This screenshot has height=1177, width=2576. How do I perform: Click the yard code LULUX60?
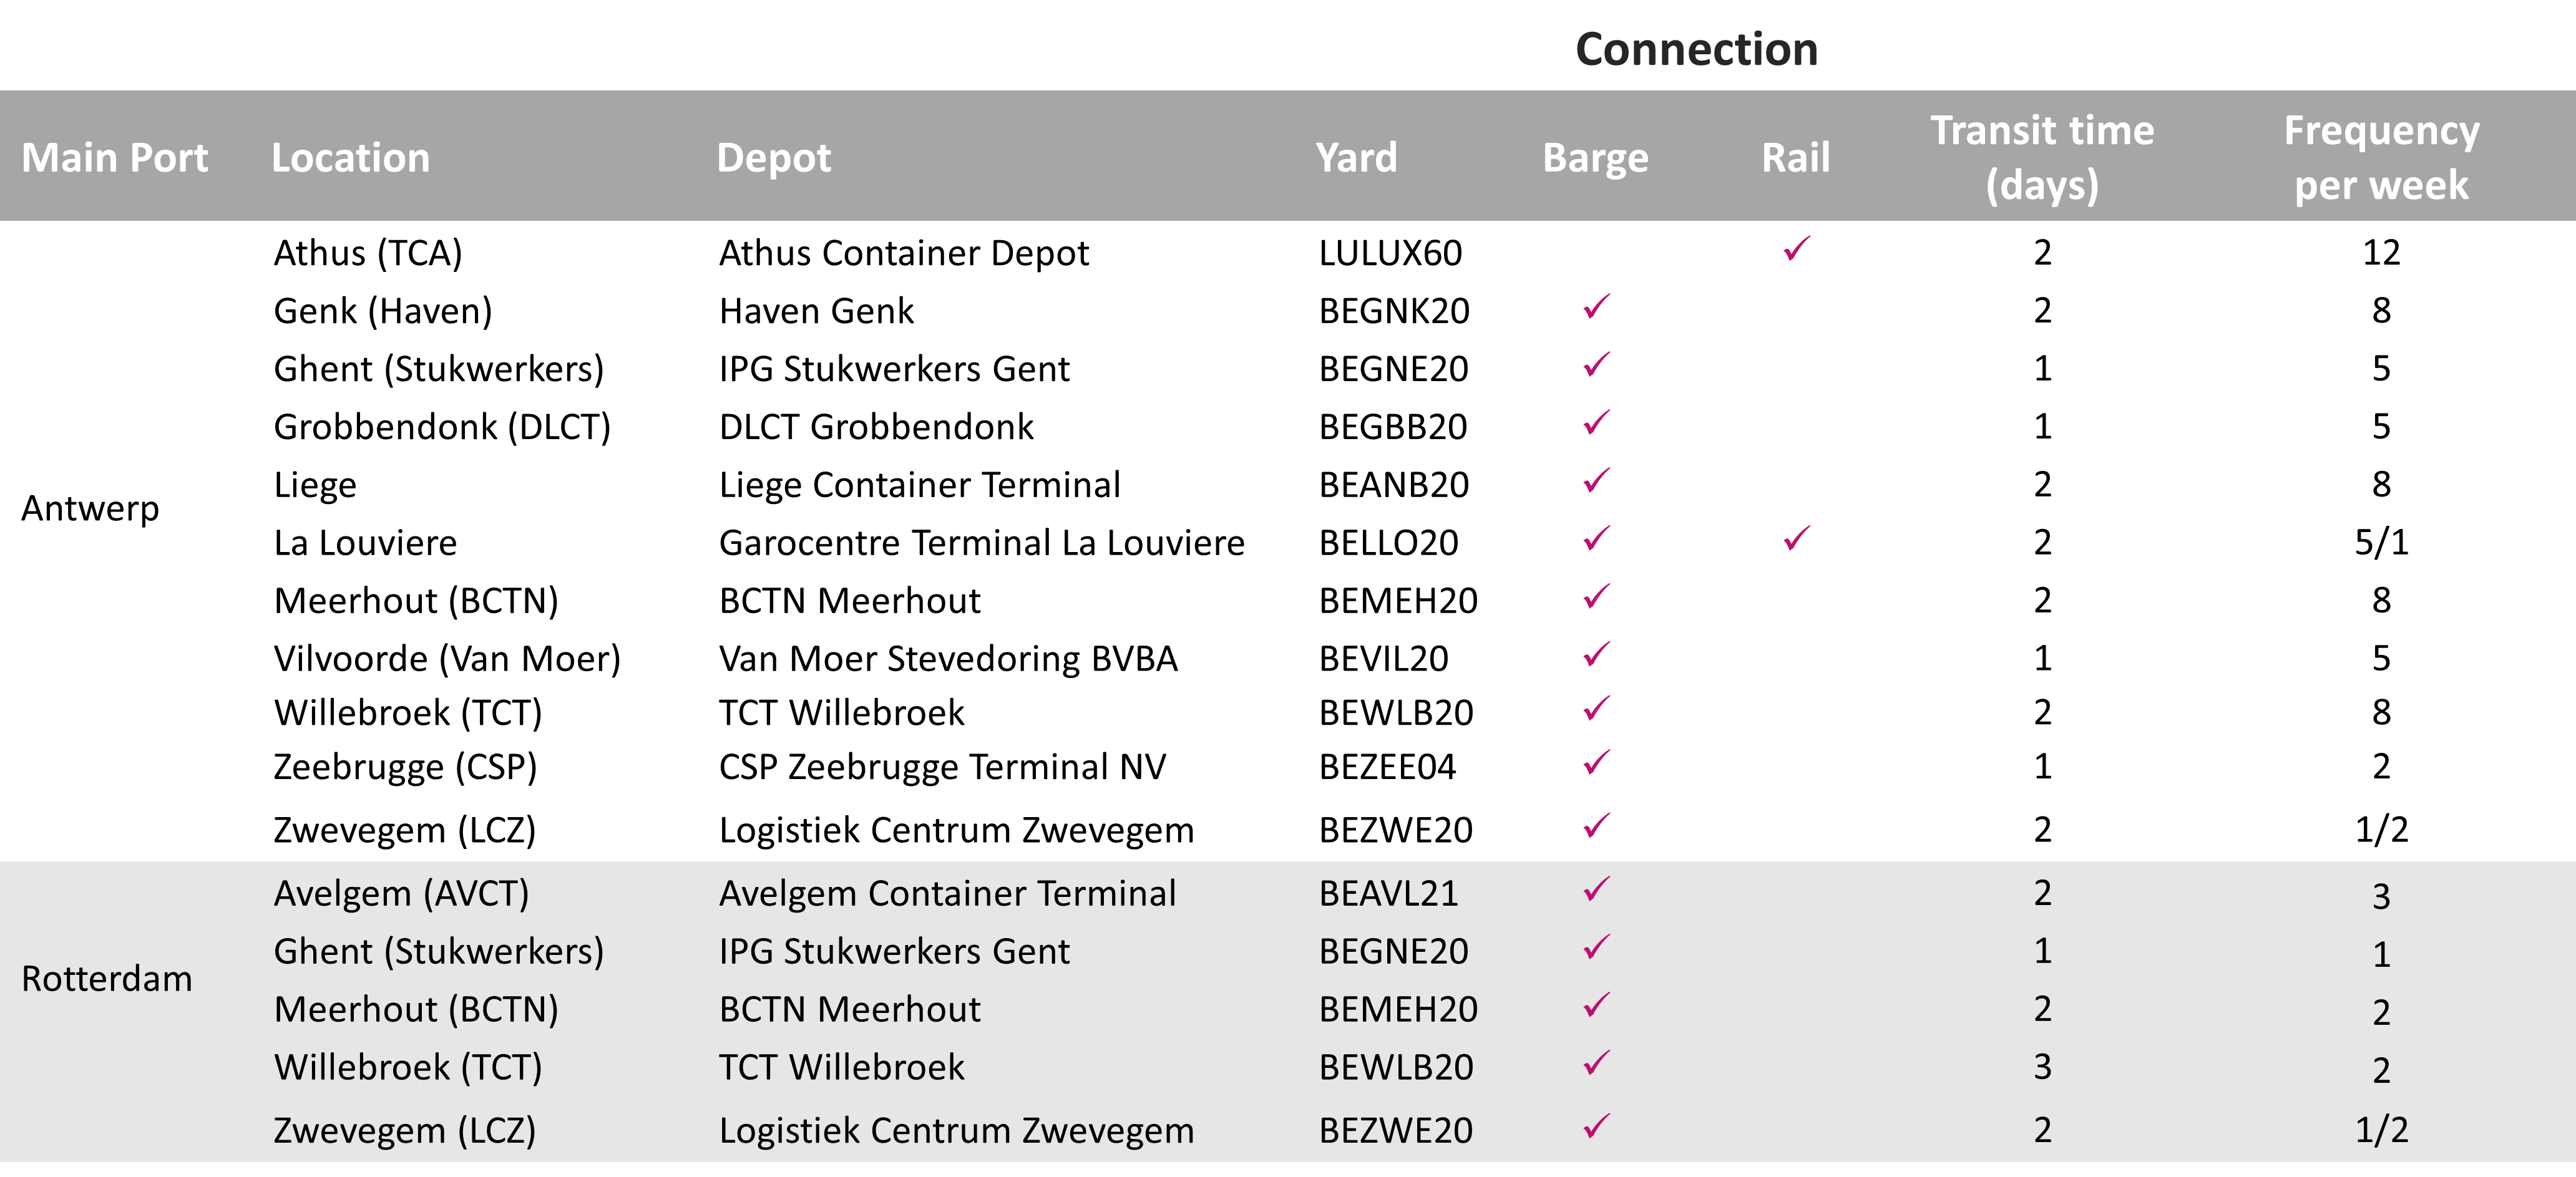point(1390,253)
